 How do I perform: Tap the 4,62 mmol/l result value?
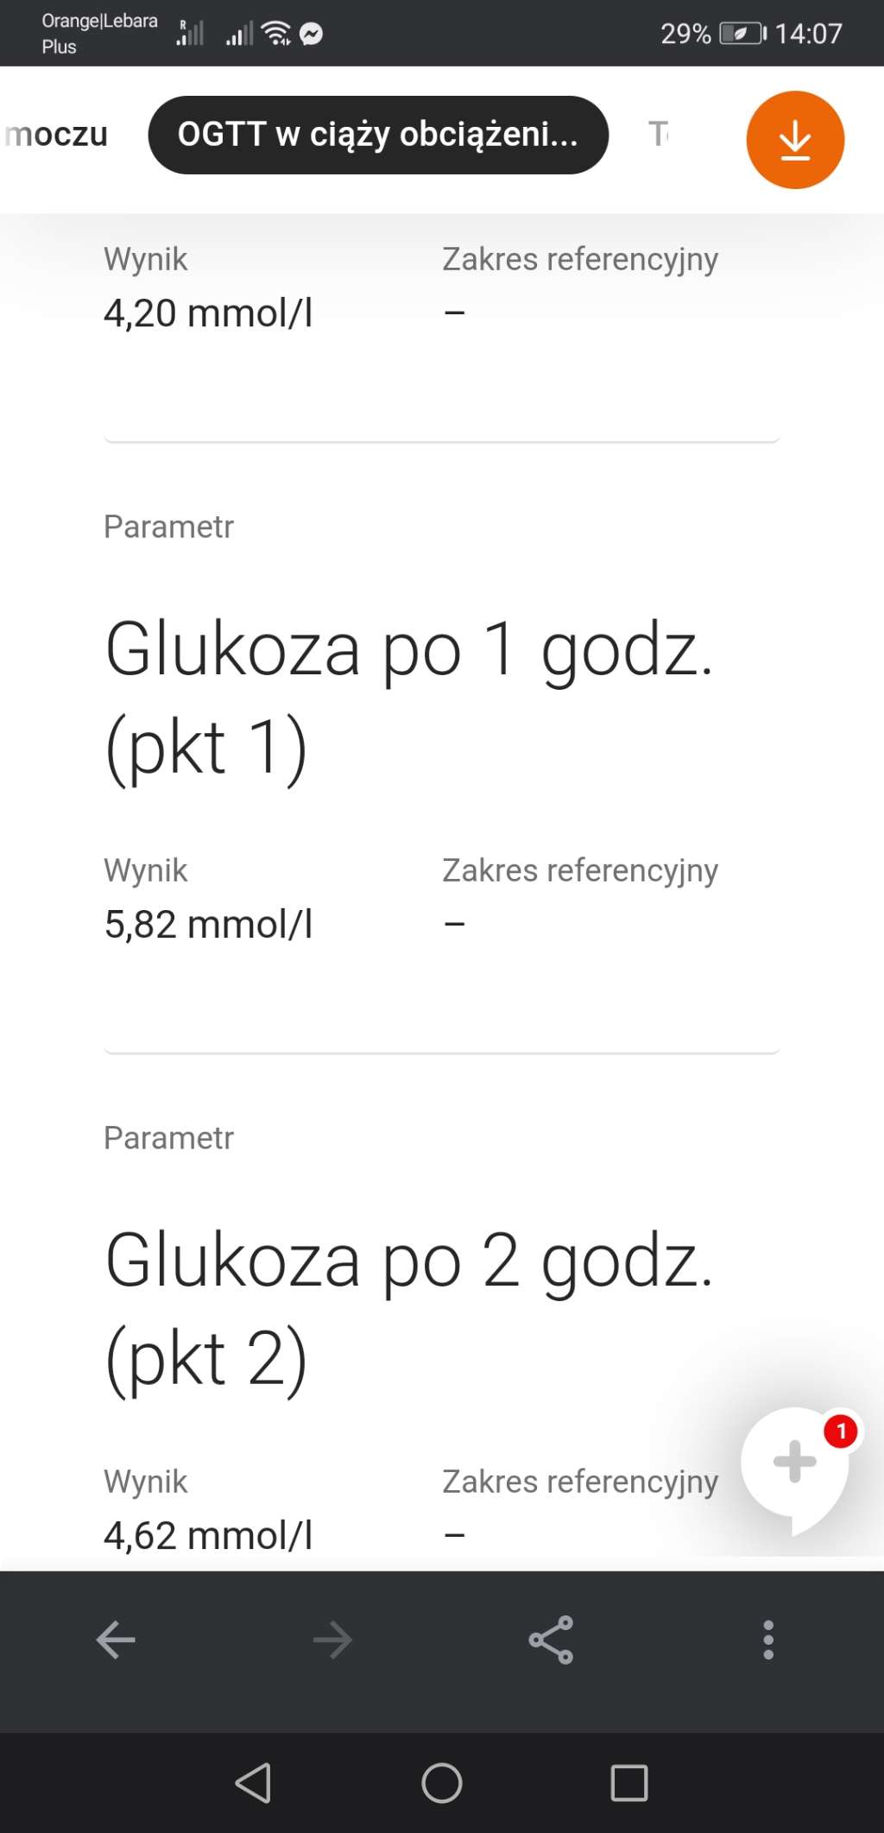tap(208, 1536)
